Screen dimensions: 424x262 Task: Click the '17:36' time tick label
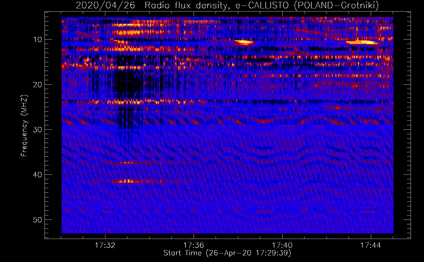click(x=194, y=245)
